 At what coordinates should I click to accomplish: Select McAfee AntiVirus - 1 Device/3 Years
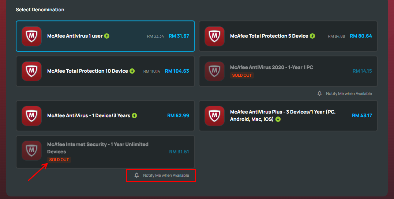(x=105, y=116)
